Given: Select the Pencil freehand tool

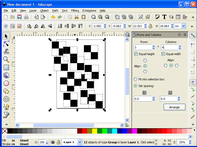Looking at the screenshot, I should 6,107.
